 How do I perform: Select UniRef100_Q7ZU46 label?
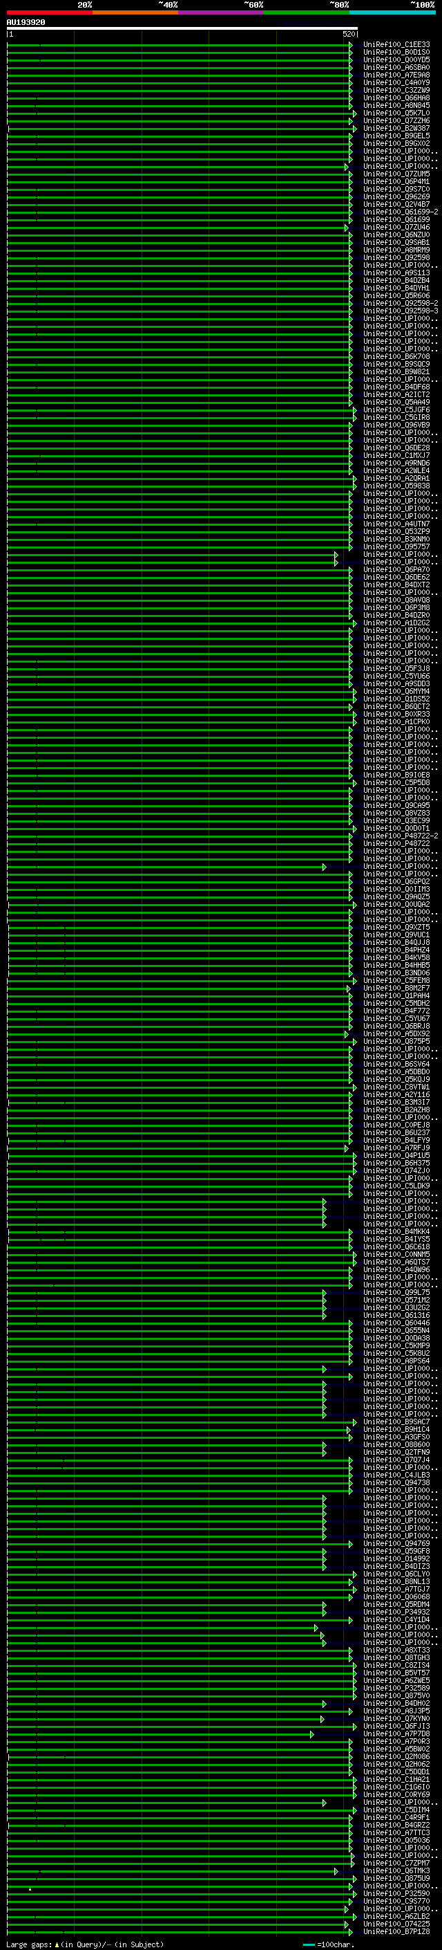pos(396,227)
